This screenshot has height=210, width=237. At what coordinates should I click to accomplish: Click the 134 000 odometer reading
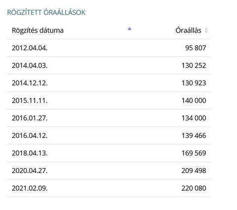[194, 118]
